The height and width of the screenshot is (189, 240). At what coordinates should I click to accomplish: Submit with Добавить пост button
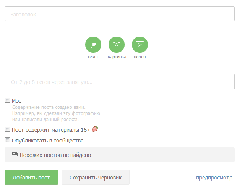pos(31,177)
